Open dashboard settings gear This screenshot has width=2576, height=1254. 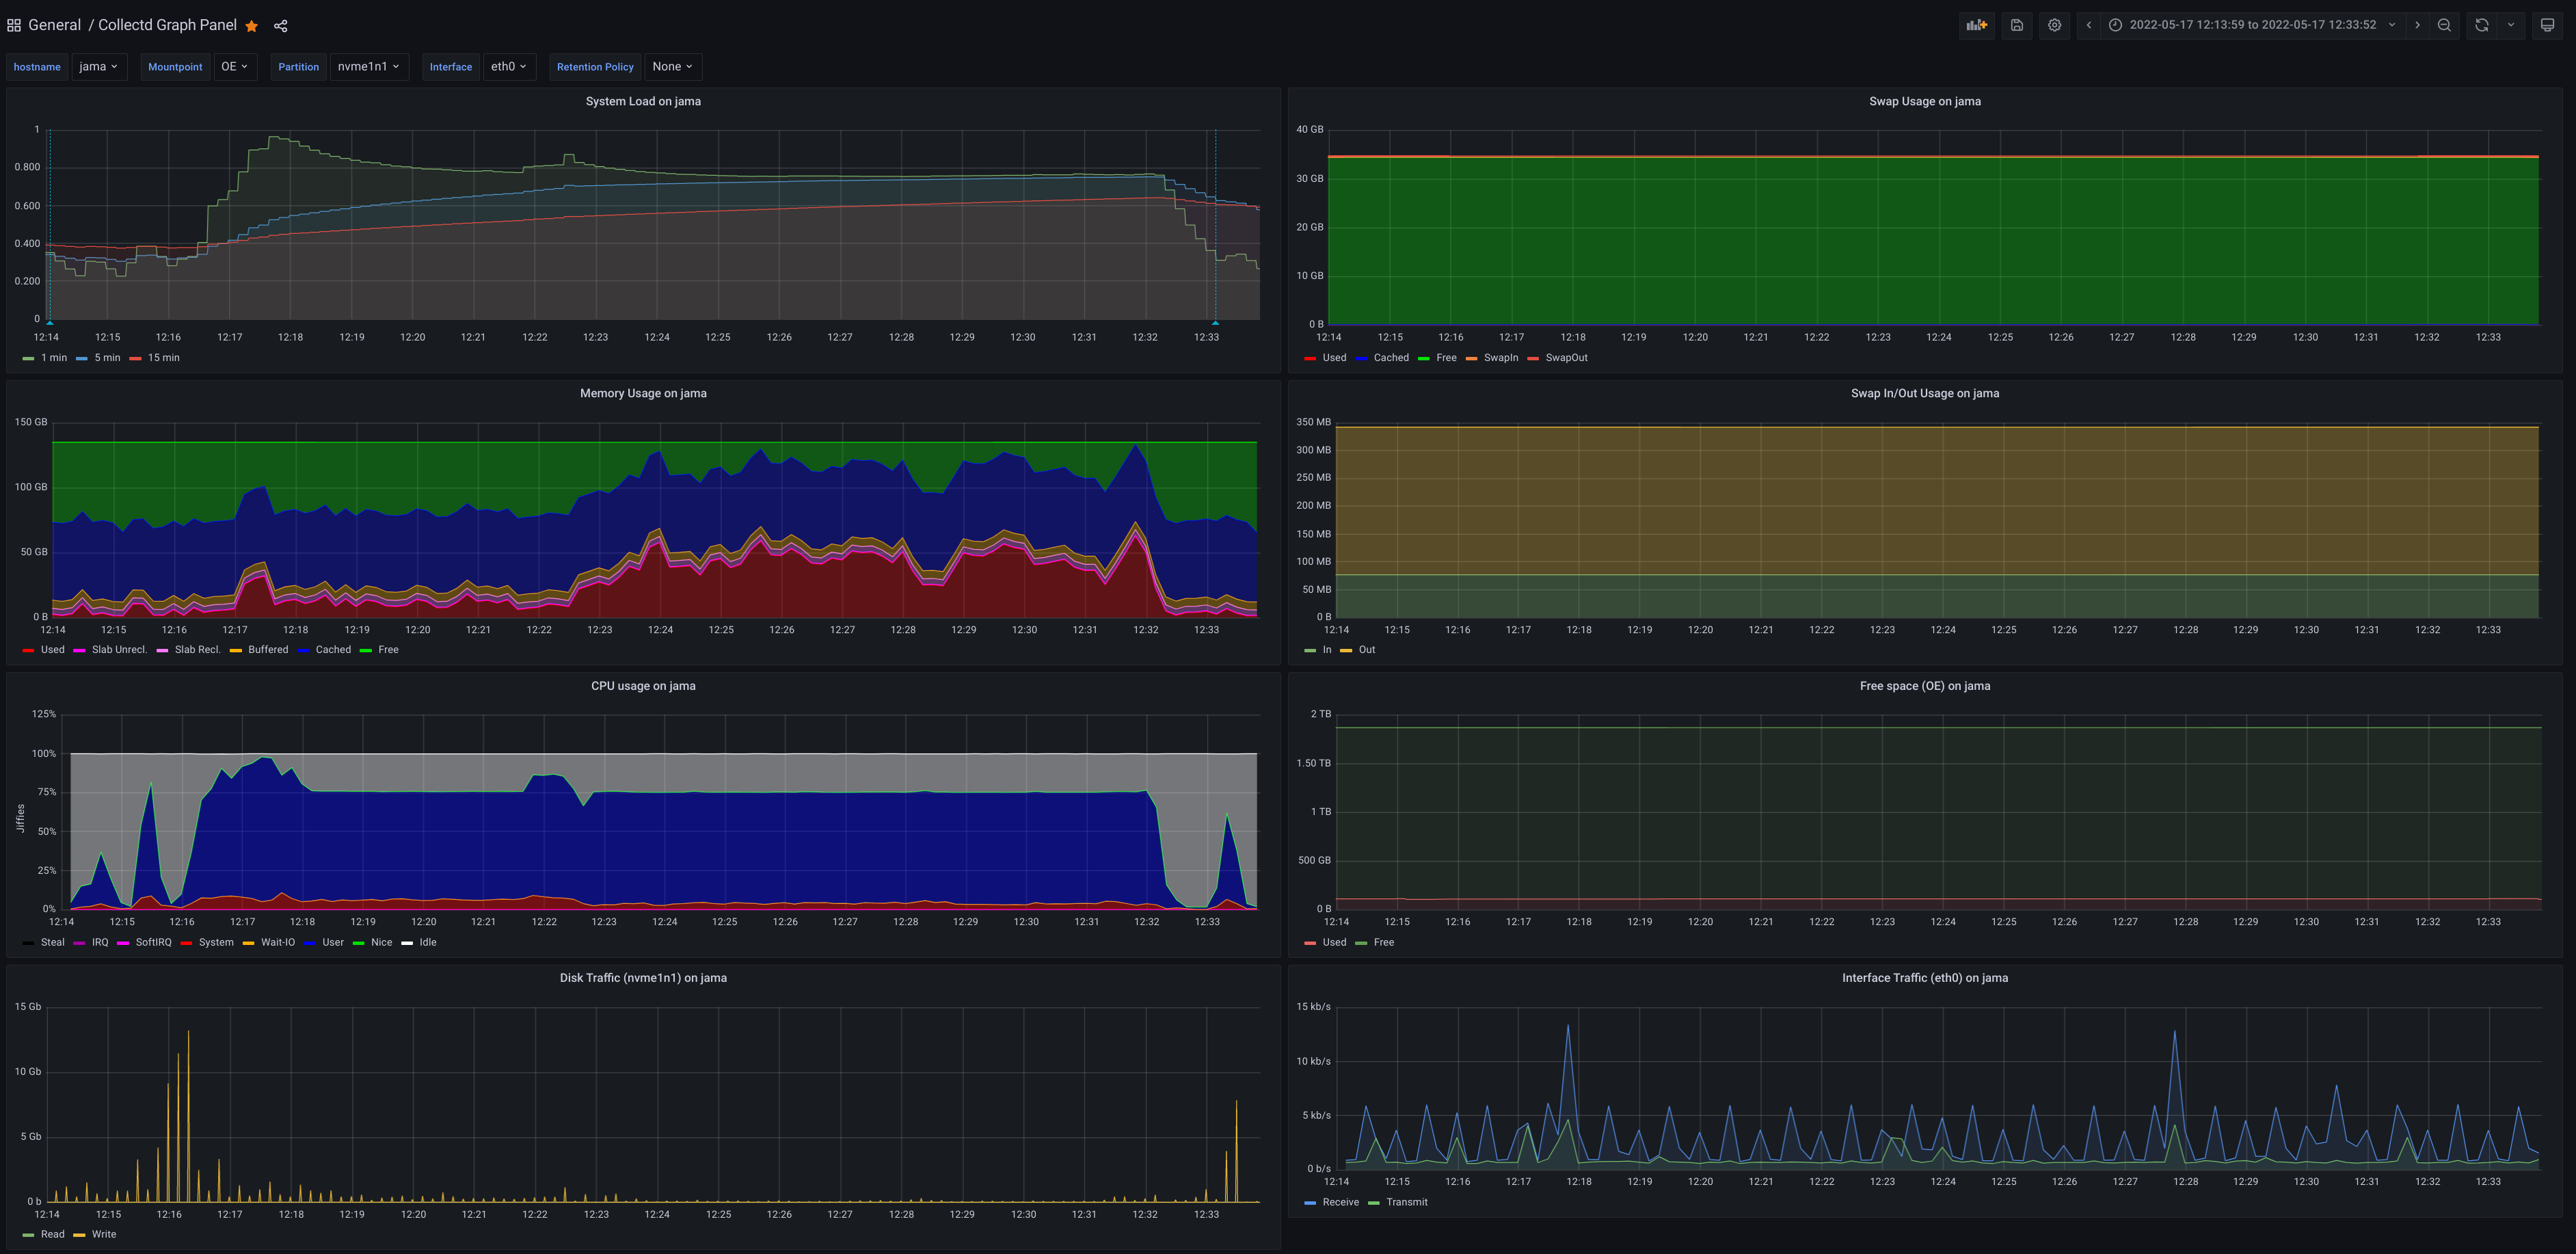coord(2054,25)
